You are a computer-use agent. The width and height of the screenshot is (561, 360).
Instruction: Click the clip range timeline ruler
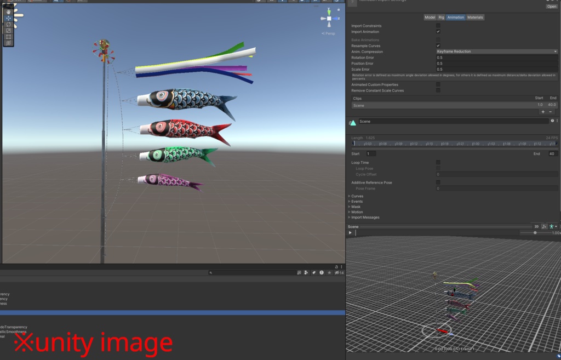pyautogui.click(x=454, y=144)
